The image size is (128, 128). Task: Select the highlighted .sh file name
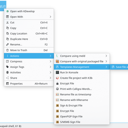pyautogui.click(x=3, y=6)
